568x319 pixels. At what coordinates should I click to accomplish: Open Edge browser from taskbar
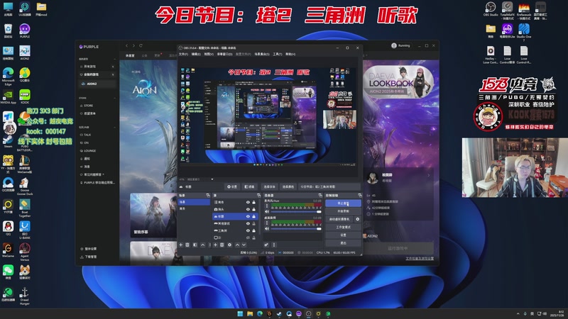260,313
